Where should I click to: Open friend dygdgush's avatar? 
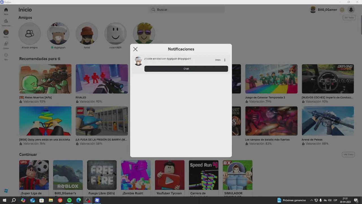58,34
